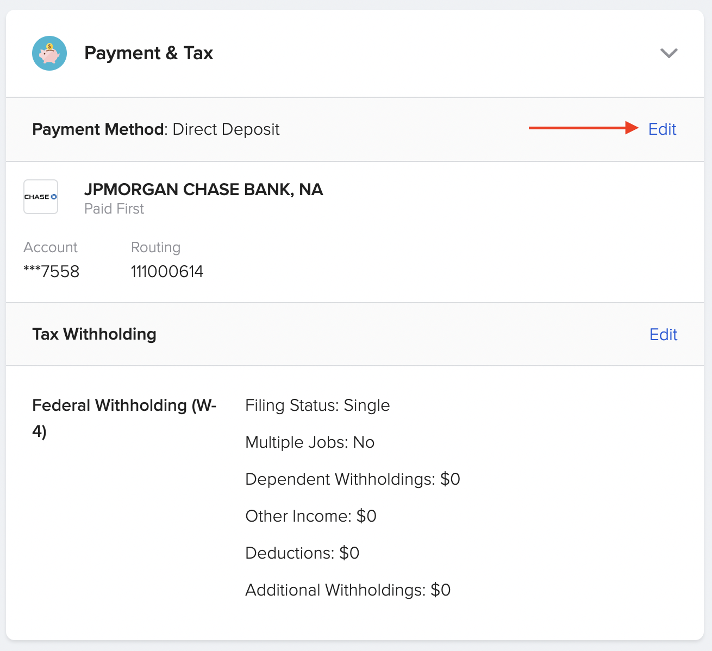Select the Additional Withholdings: $0 entry

(348, 590)
